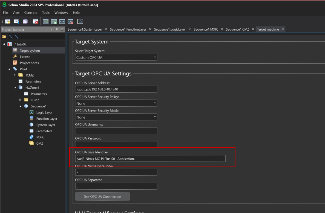Click the OPC UA Separator field
Viewport: 325px width, 213px height.
click(116, 186)
